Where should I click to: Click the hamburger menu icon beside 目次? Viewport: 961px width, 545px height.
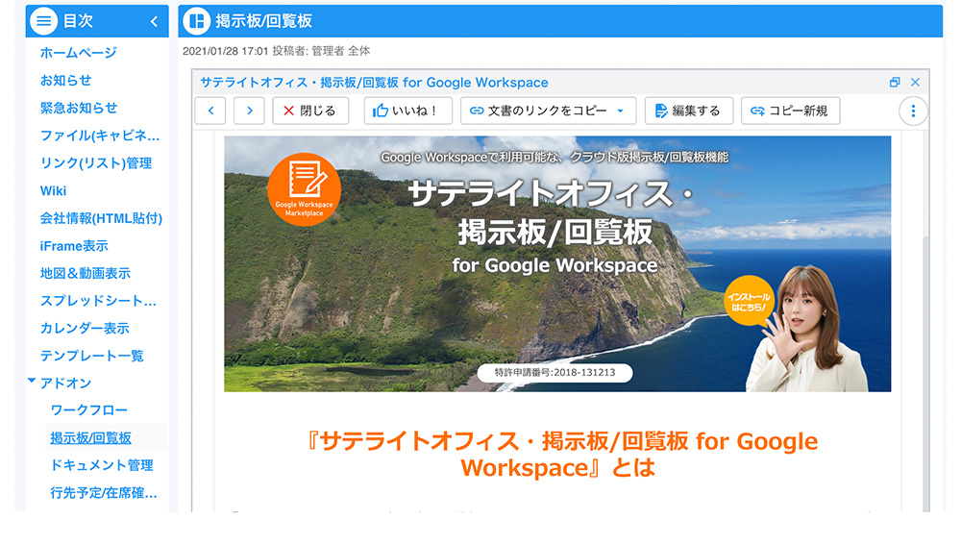click(43, 21)
